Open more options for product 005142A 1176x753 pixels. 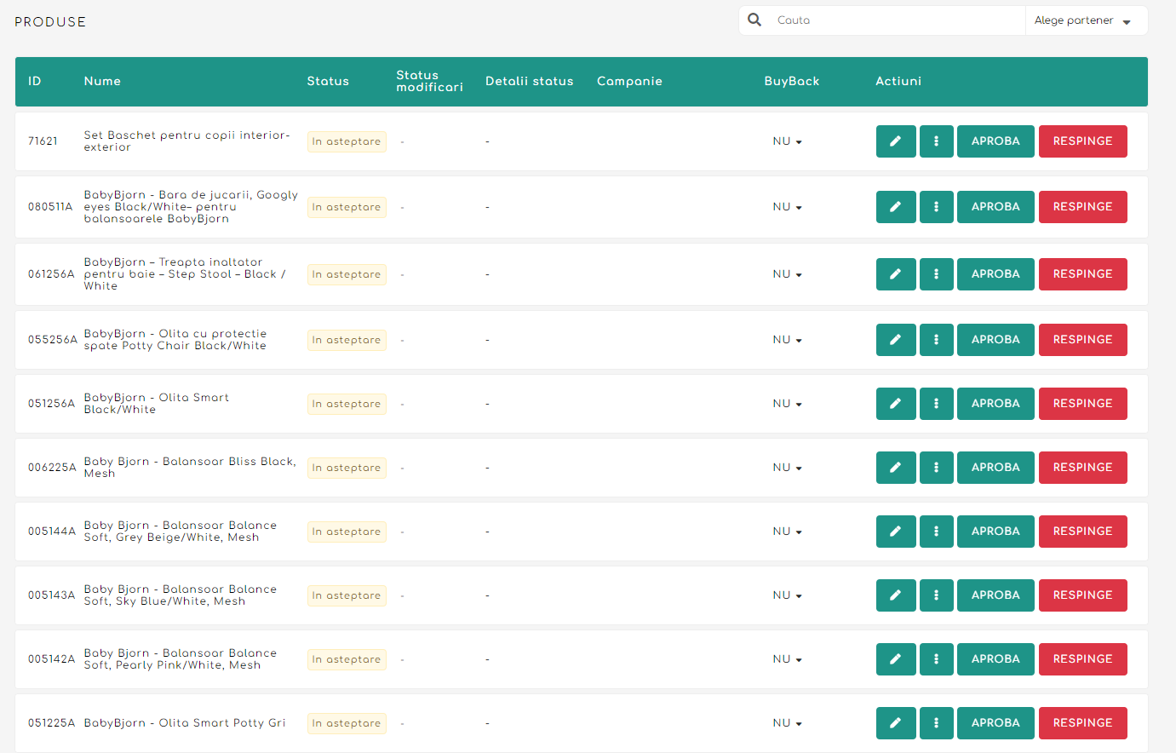(x=936, y=659)
